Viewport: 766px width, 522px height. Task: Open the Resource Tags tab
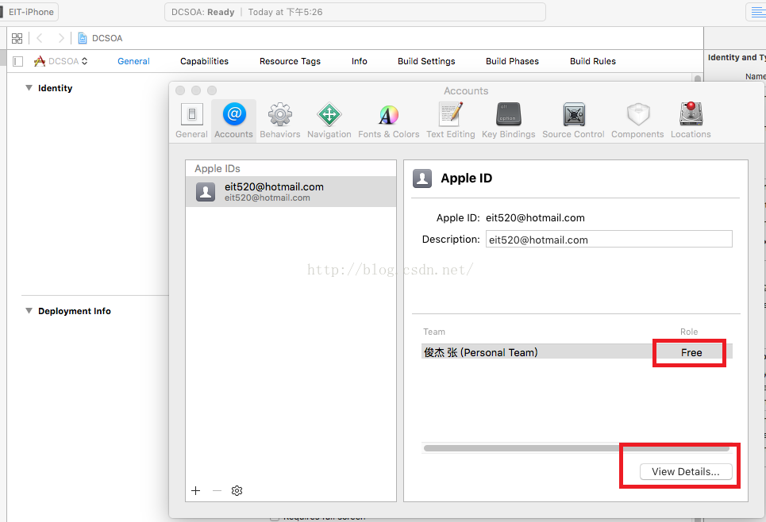(x=290, y=61)
